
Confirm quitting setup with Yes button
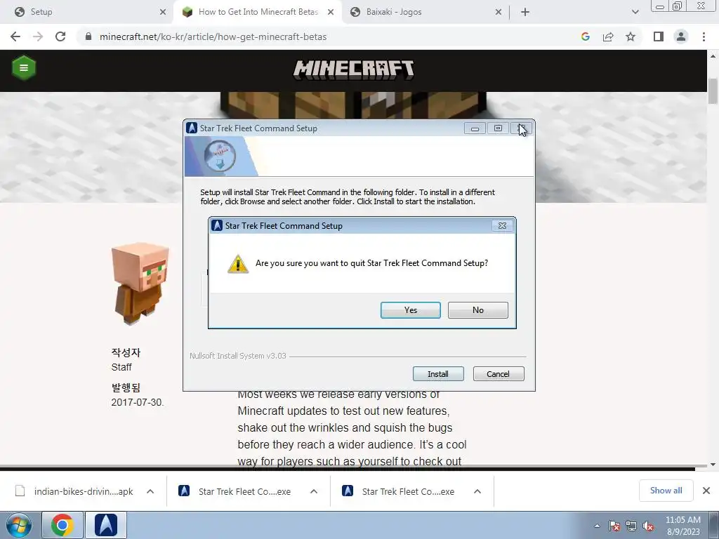click(x=410, y=310)
